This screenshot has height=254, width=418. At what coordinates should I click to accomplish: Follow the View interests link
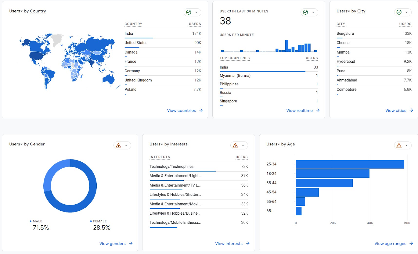point(229,244)
